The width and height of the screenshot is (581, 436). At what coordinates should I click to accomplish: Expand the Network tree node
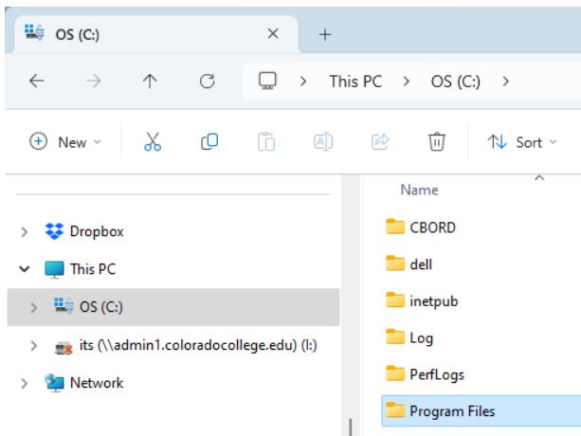click(25, 384)
